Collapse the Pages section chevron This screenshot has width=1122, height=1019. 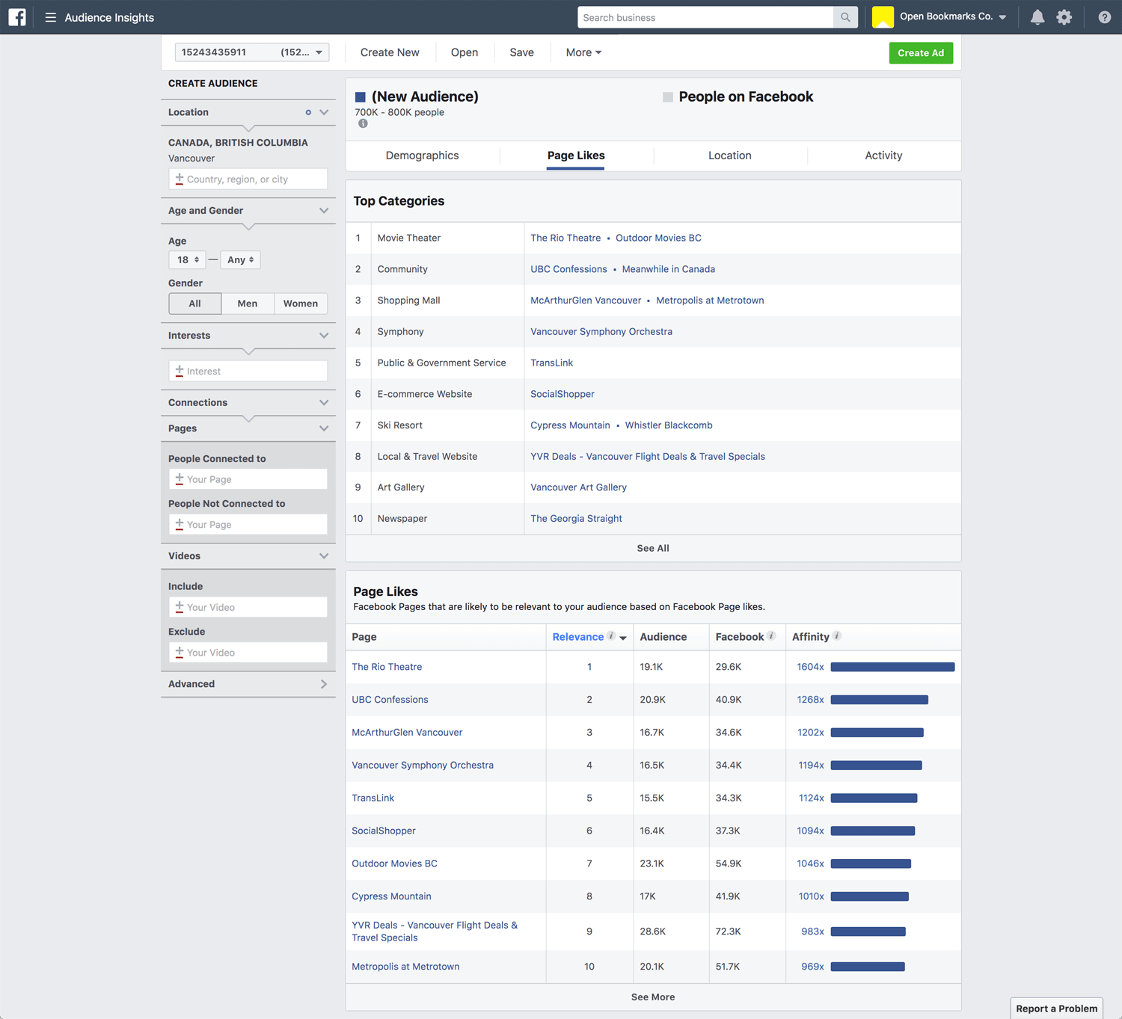pos(324,428)
